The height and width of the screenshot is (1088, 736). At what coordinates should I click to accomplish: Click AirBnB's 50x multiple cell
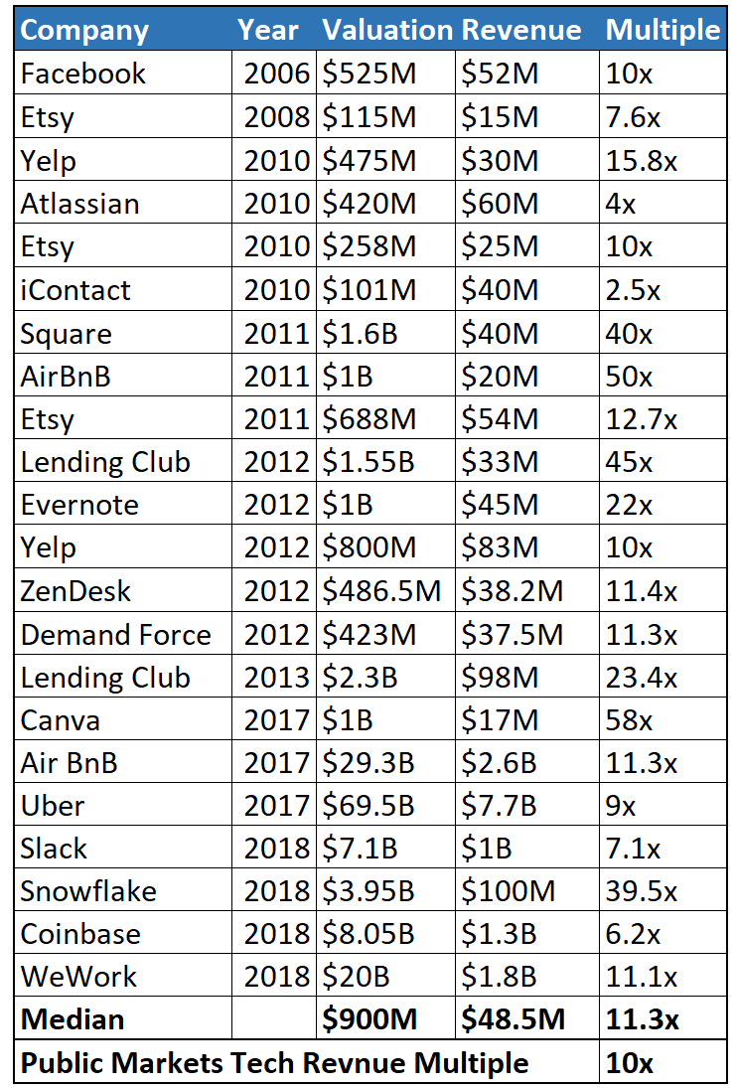pos(630,376)
